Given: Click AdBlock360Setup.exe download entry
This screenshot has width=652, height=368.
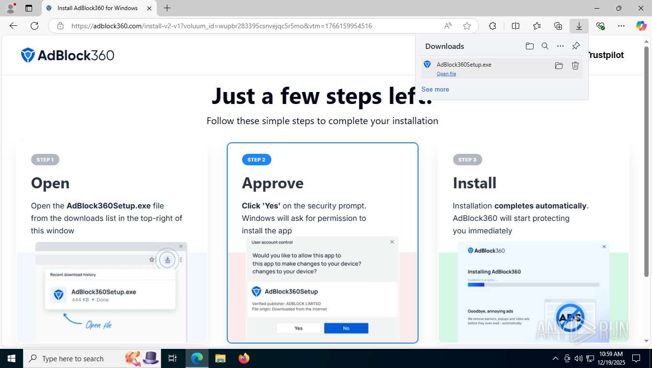Looking at the screenshot, I should pyautogui.click(x=502, y=69).
